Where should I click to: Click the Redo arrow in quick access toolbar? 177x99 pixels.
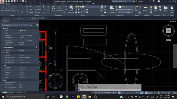point(30,1)
